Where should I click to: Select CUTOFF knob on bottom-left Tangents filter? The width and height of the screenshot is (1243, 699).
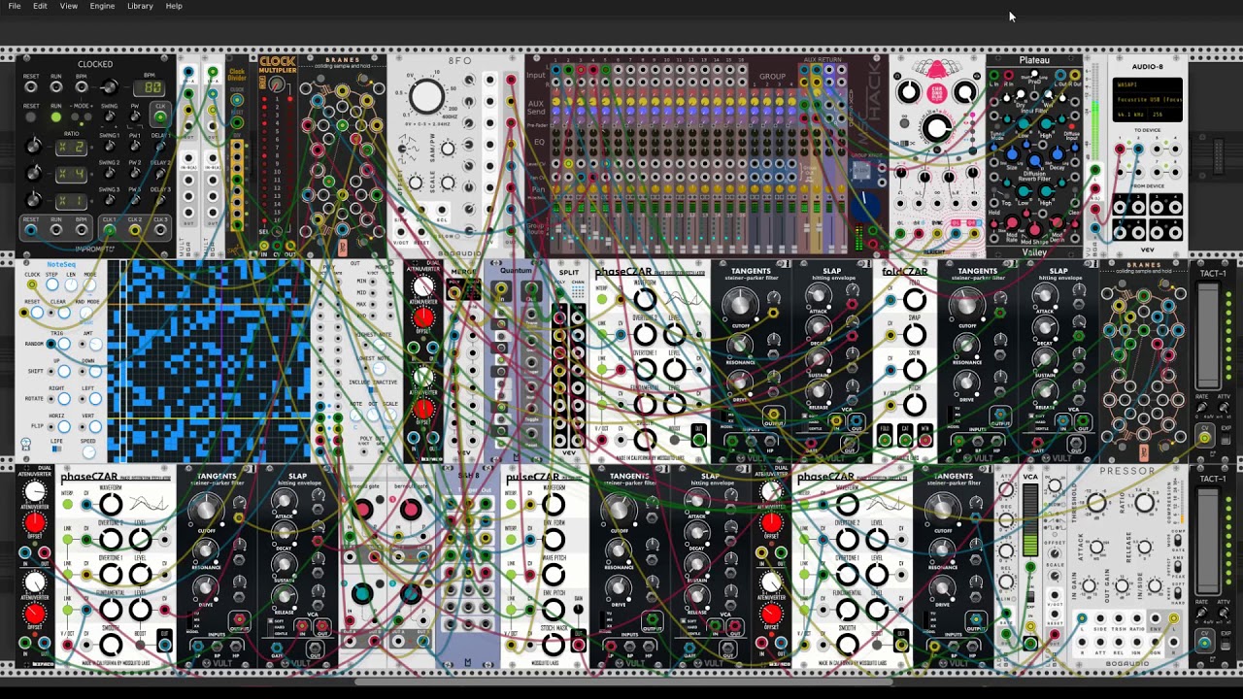tap(205, 509)
